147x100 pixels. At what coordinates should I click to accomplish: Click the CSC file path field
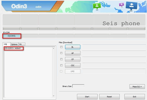[114, 65]
